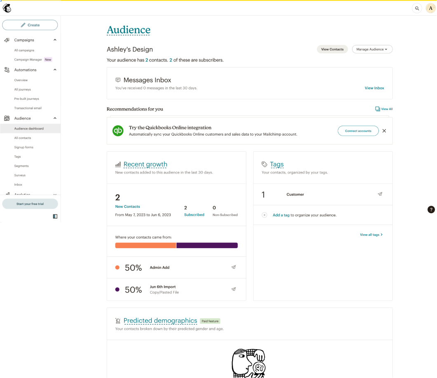This screenshot has height=378, width=437.
Task: Select Signup forms in the sidebar
Action: pyautogui.click(x=23, y=147)
